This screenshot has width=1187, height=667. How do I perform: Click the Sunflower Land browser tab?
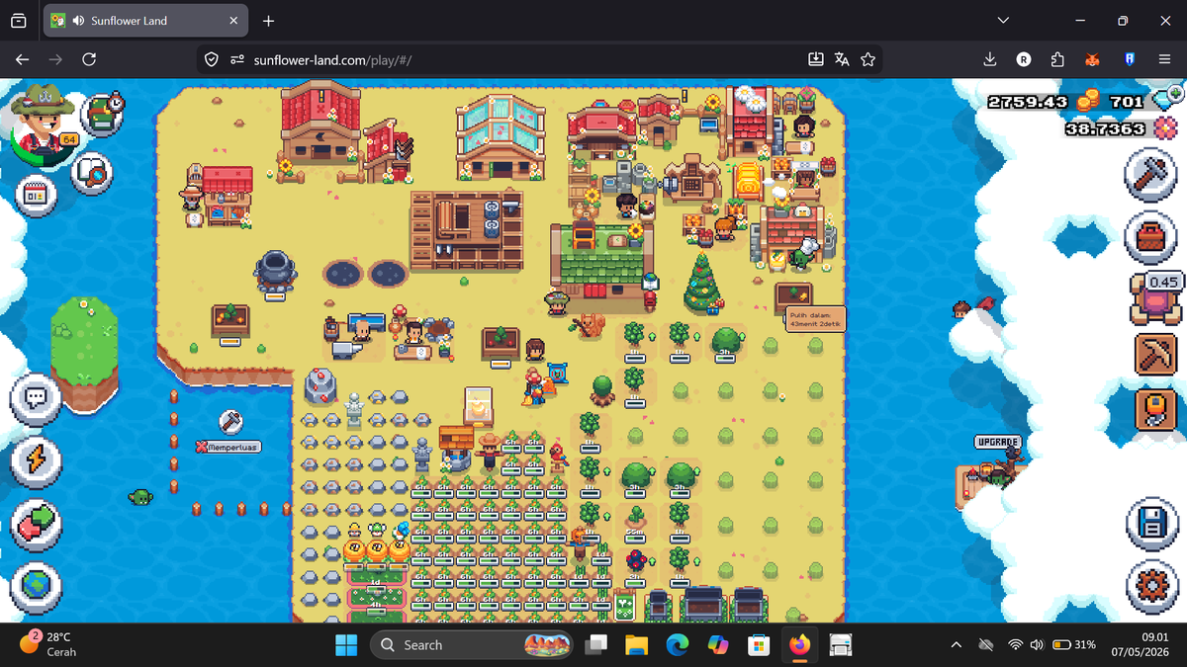tap(144, 21)
